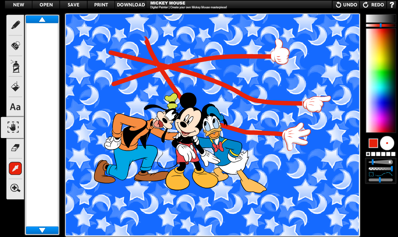Choose the spray paint can tool
Viewport: 398px width, 237px height.
(x=15, y=66)
